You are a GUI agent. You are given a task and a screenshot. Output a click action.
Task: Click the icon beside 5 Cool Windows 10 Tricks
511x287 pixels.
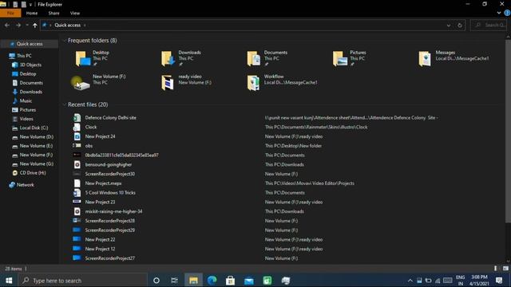click(77, 193)
